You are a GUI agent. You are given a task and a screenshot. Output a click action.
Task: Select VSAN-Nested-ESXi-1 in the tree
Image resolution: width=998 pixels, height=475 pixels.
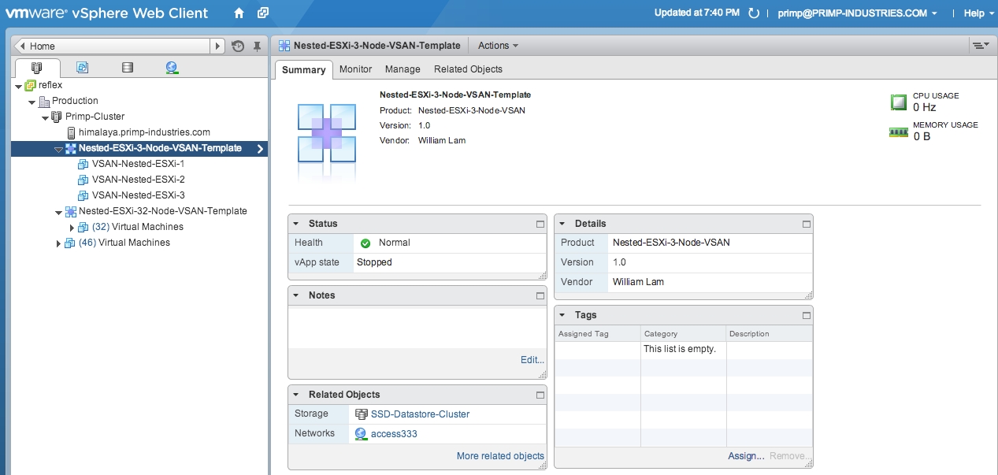pyautogui.click(x=138, y=164)
